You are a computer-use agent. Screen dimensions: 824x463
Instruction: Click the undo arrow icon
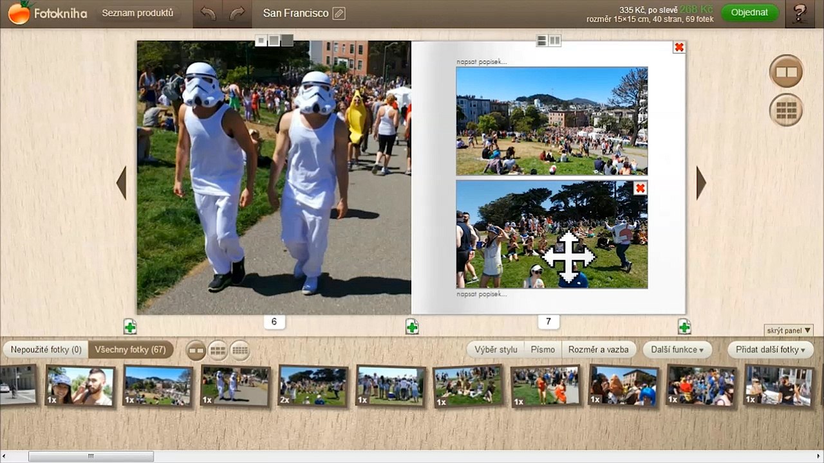[208, 14]
